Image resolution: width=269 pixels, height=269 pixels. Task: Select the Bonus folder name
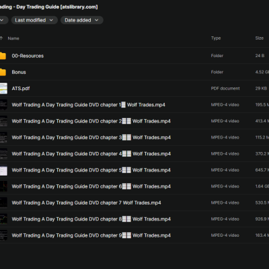point(19,72)
